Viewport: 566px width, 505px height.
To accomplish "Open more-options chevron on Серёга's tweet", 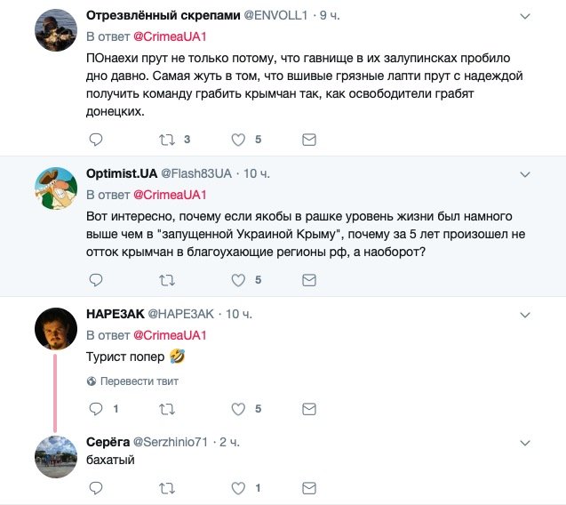I will point(525,443).
